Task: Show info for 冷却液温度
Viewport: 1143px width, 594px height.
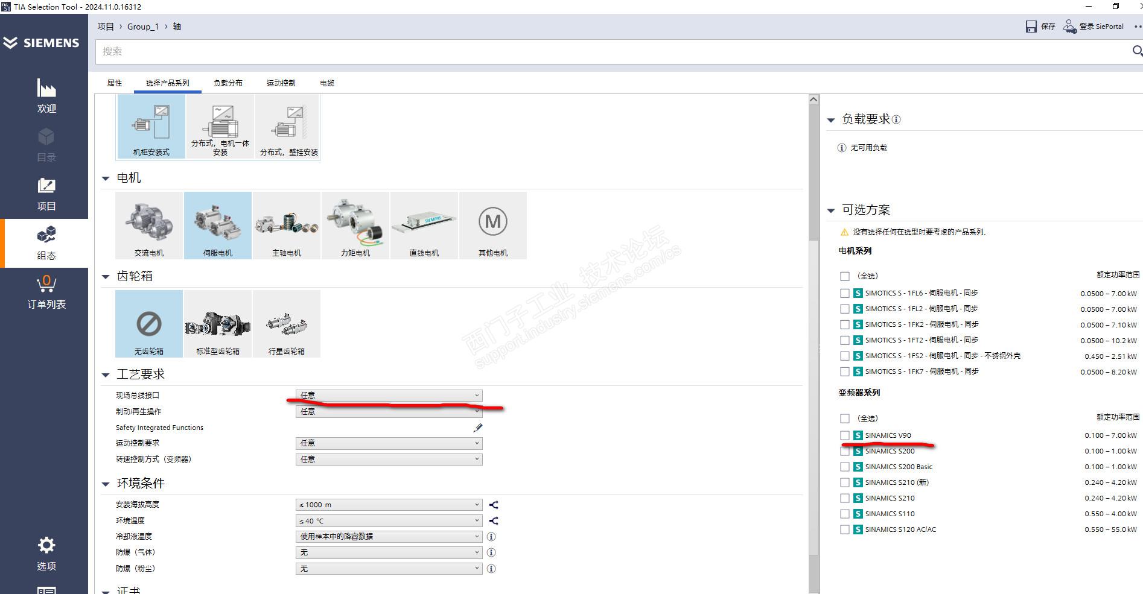Action: pyautogui.click(x=491, y=537)
